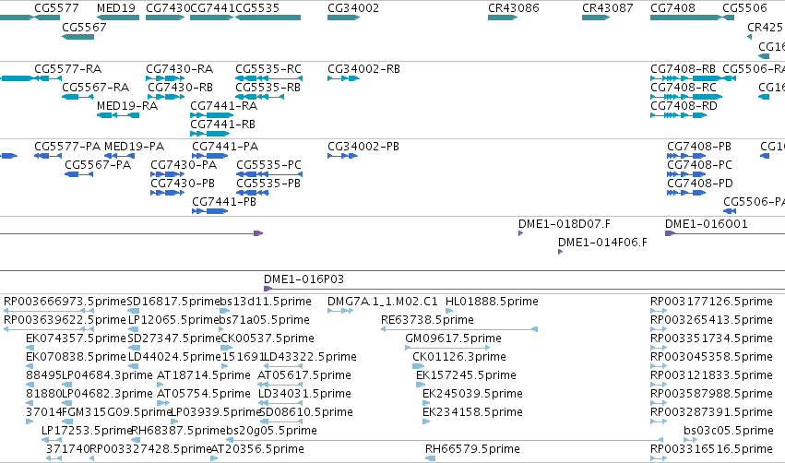Viewport: 785px width, 463px height.
Task: Click gene label CG34002
Action: coord(353,8)
